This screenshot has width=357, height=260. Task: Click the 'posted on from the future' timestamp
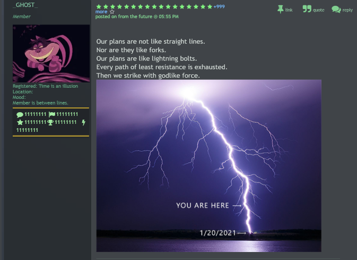click(137, 16)
